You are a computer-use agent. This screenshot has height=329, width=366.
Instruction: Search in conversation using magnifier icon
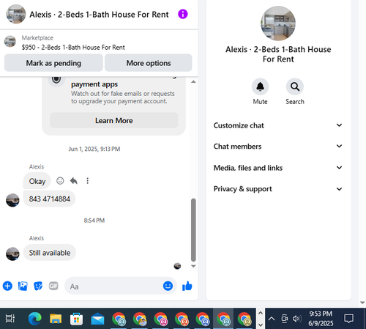295,86
